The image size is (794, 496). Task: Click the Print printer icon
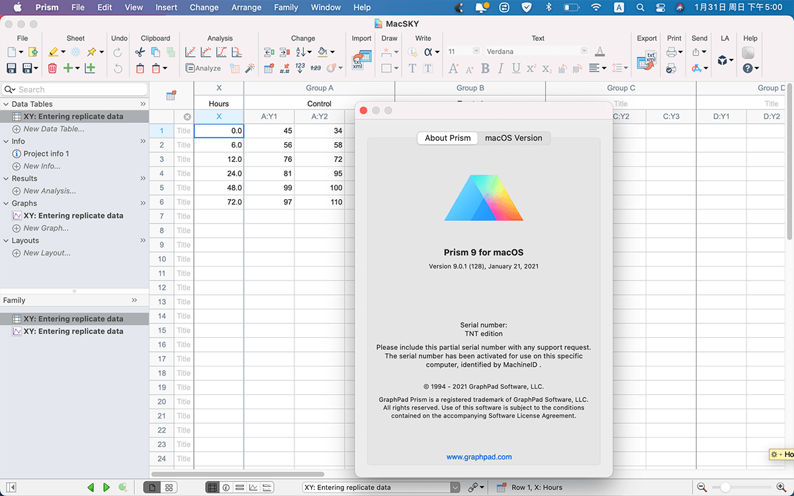671,52
